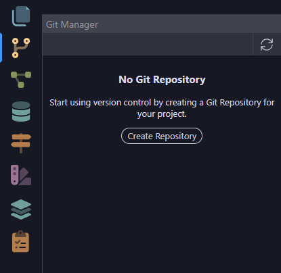The image size is (281, 273).
Task: Click the dark area above Git Manager header
Action: [161, 7]
